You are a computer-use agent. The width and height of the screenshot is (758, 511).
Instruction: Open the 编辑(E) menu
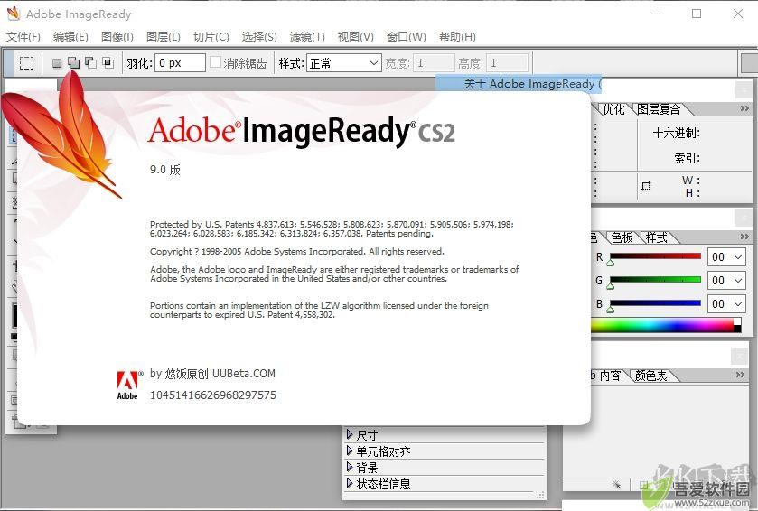(x=70, y=37)
